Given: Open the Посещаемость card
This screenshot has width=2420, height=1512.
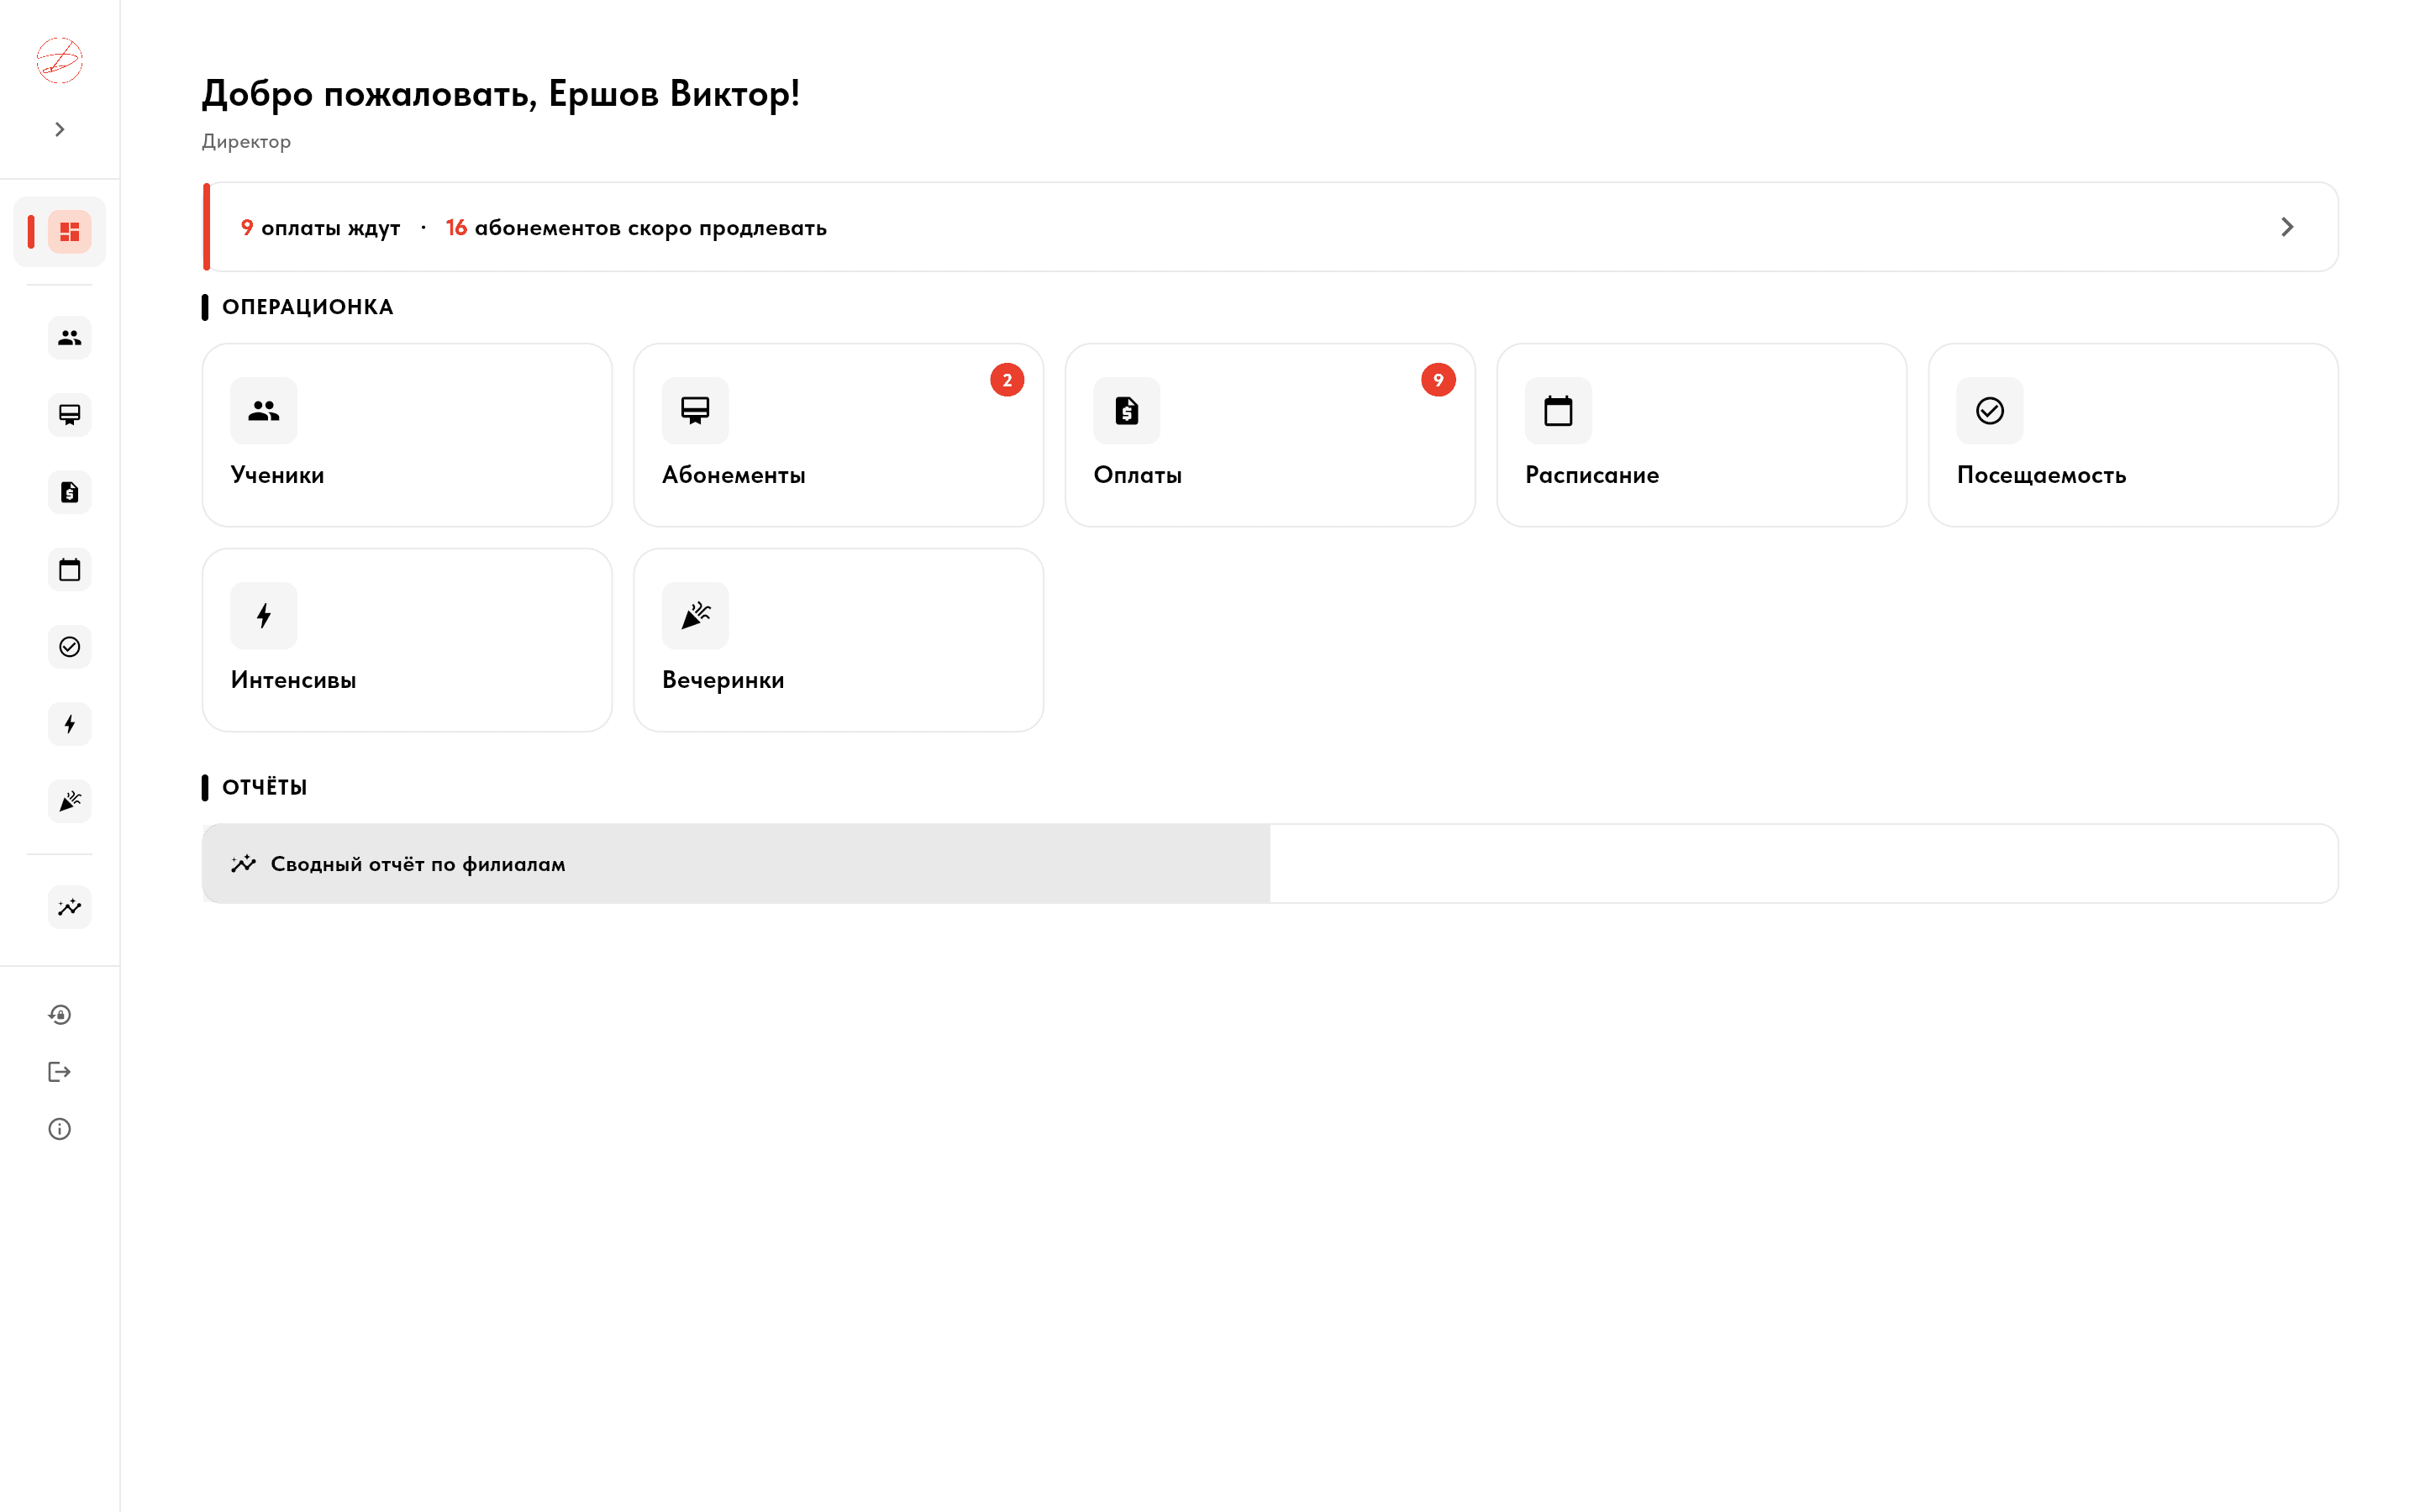Looking at the screenshot, I should [x=2133, y=435].
